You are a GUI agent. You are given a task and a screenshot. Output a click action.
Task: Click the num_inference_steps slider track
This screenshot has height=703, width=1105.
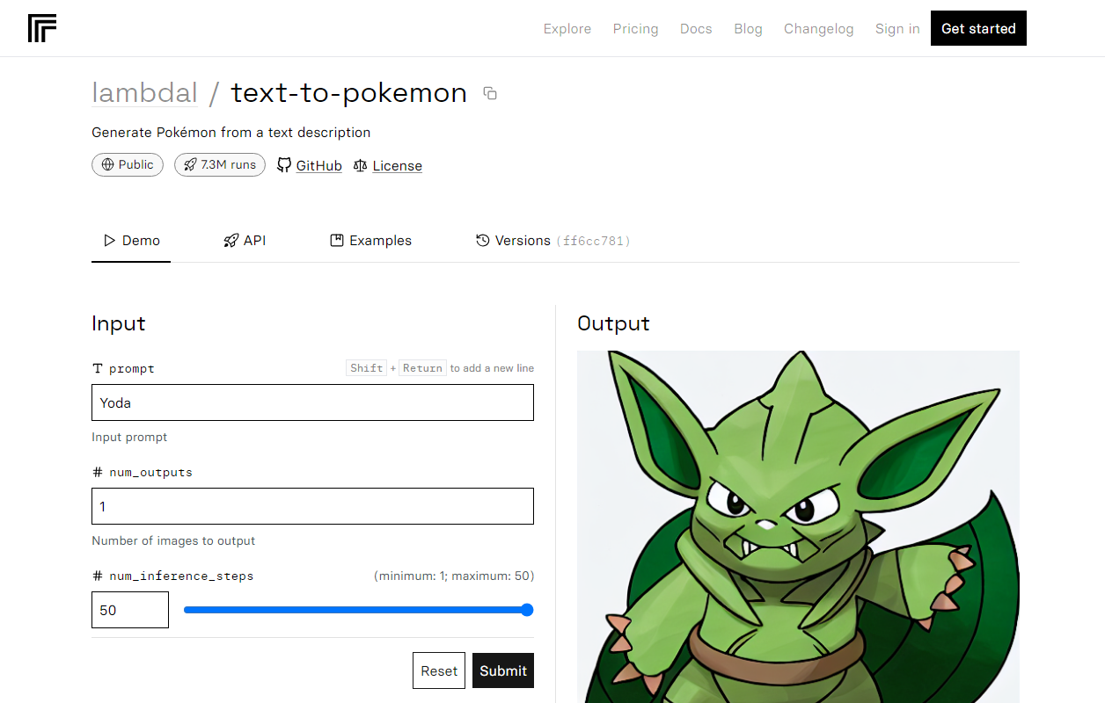click(x=358, y=610)
